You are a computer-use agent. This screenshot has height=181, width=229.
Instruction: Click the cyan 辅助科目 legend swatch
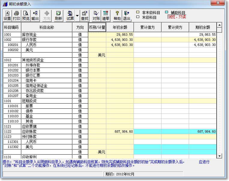point(167,12)
